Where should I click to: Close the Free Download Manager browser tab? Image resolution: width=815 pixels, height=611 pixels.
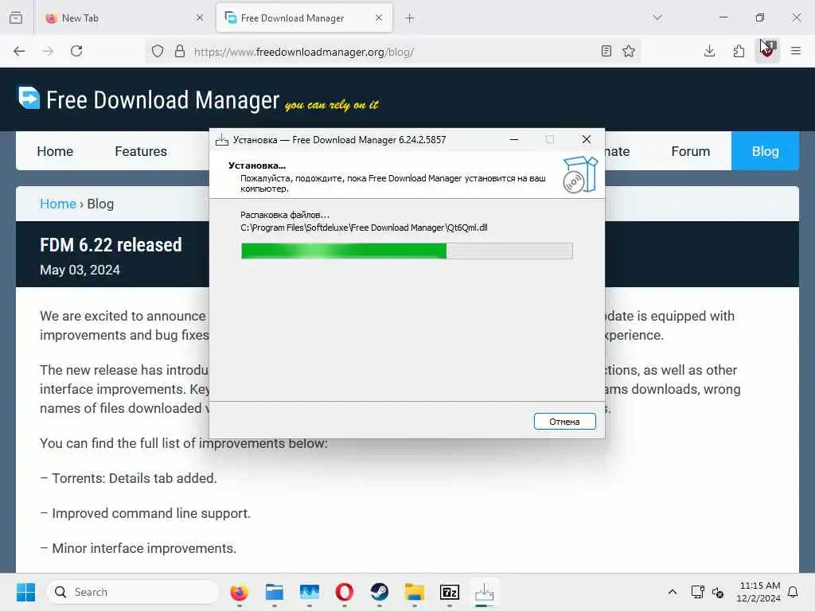pos(379,18)
